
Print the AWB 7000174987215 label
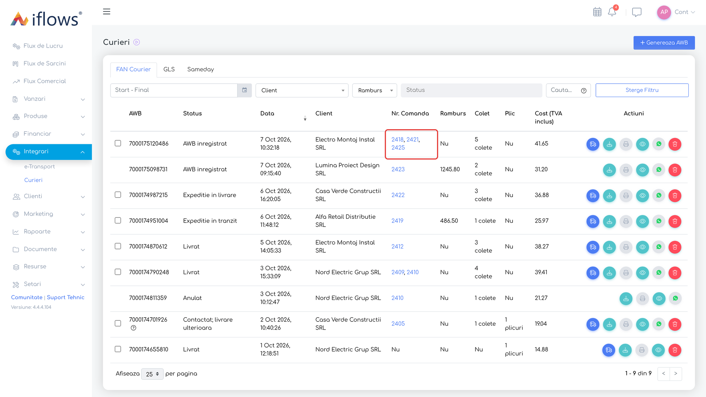tap(626, 196)
